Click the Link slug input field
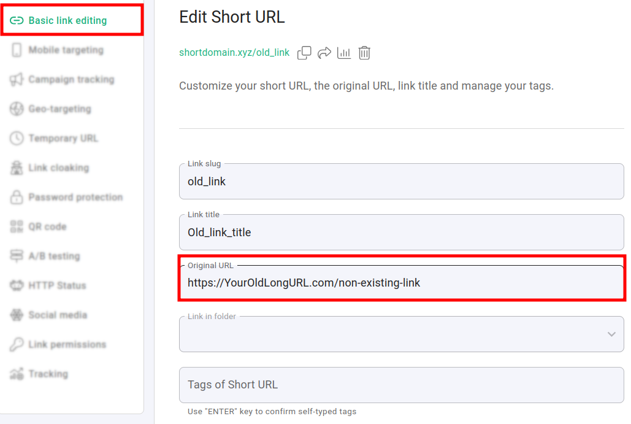This screenshot has height=424, width=631. click(x=401, y=182)
